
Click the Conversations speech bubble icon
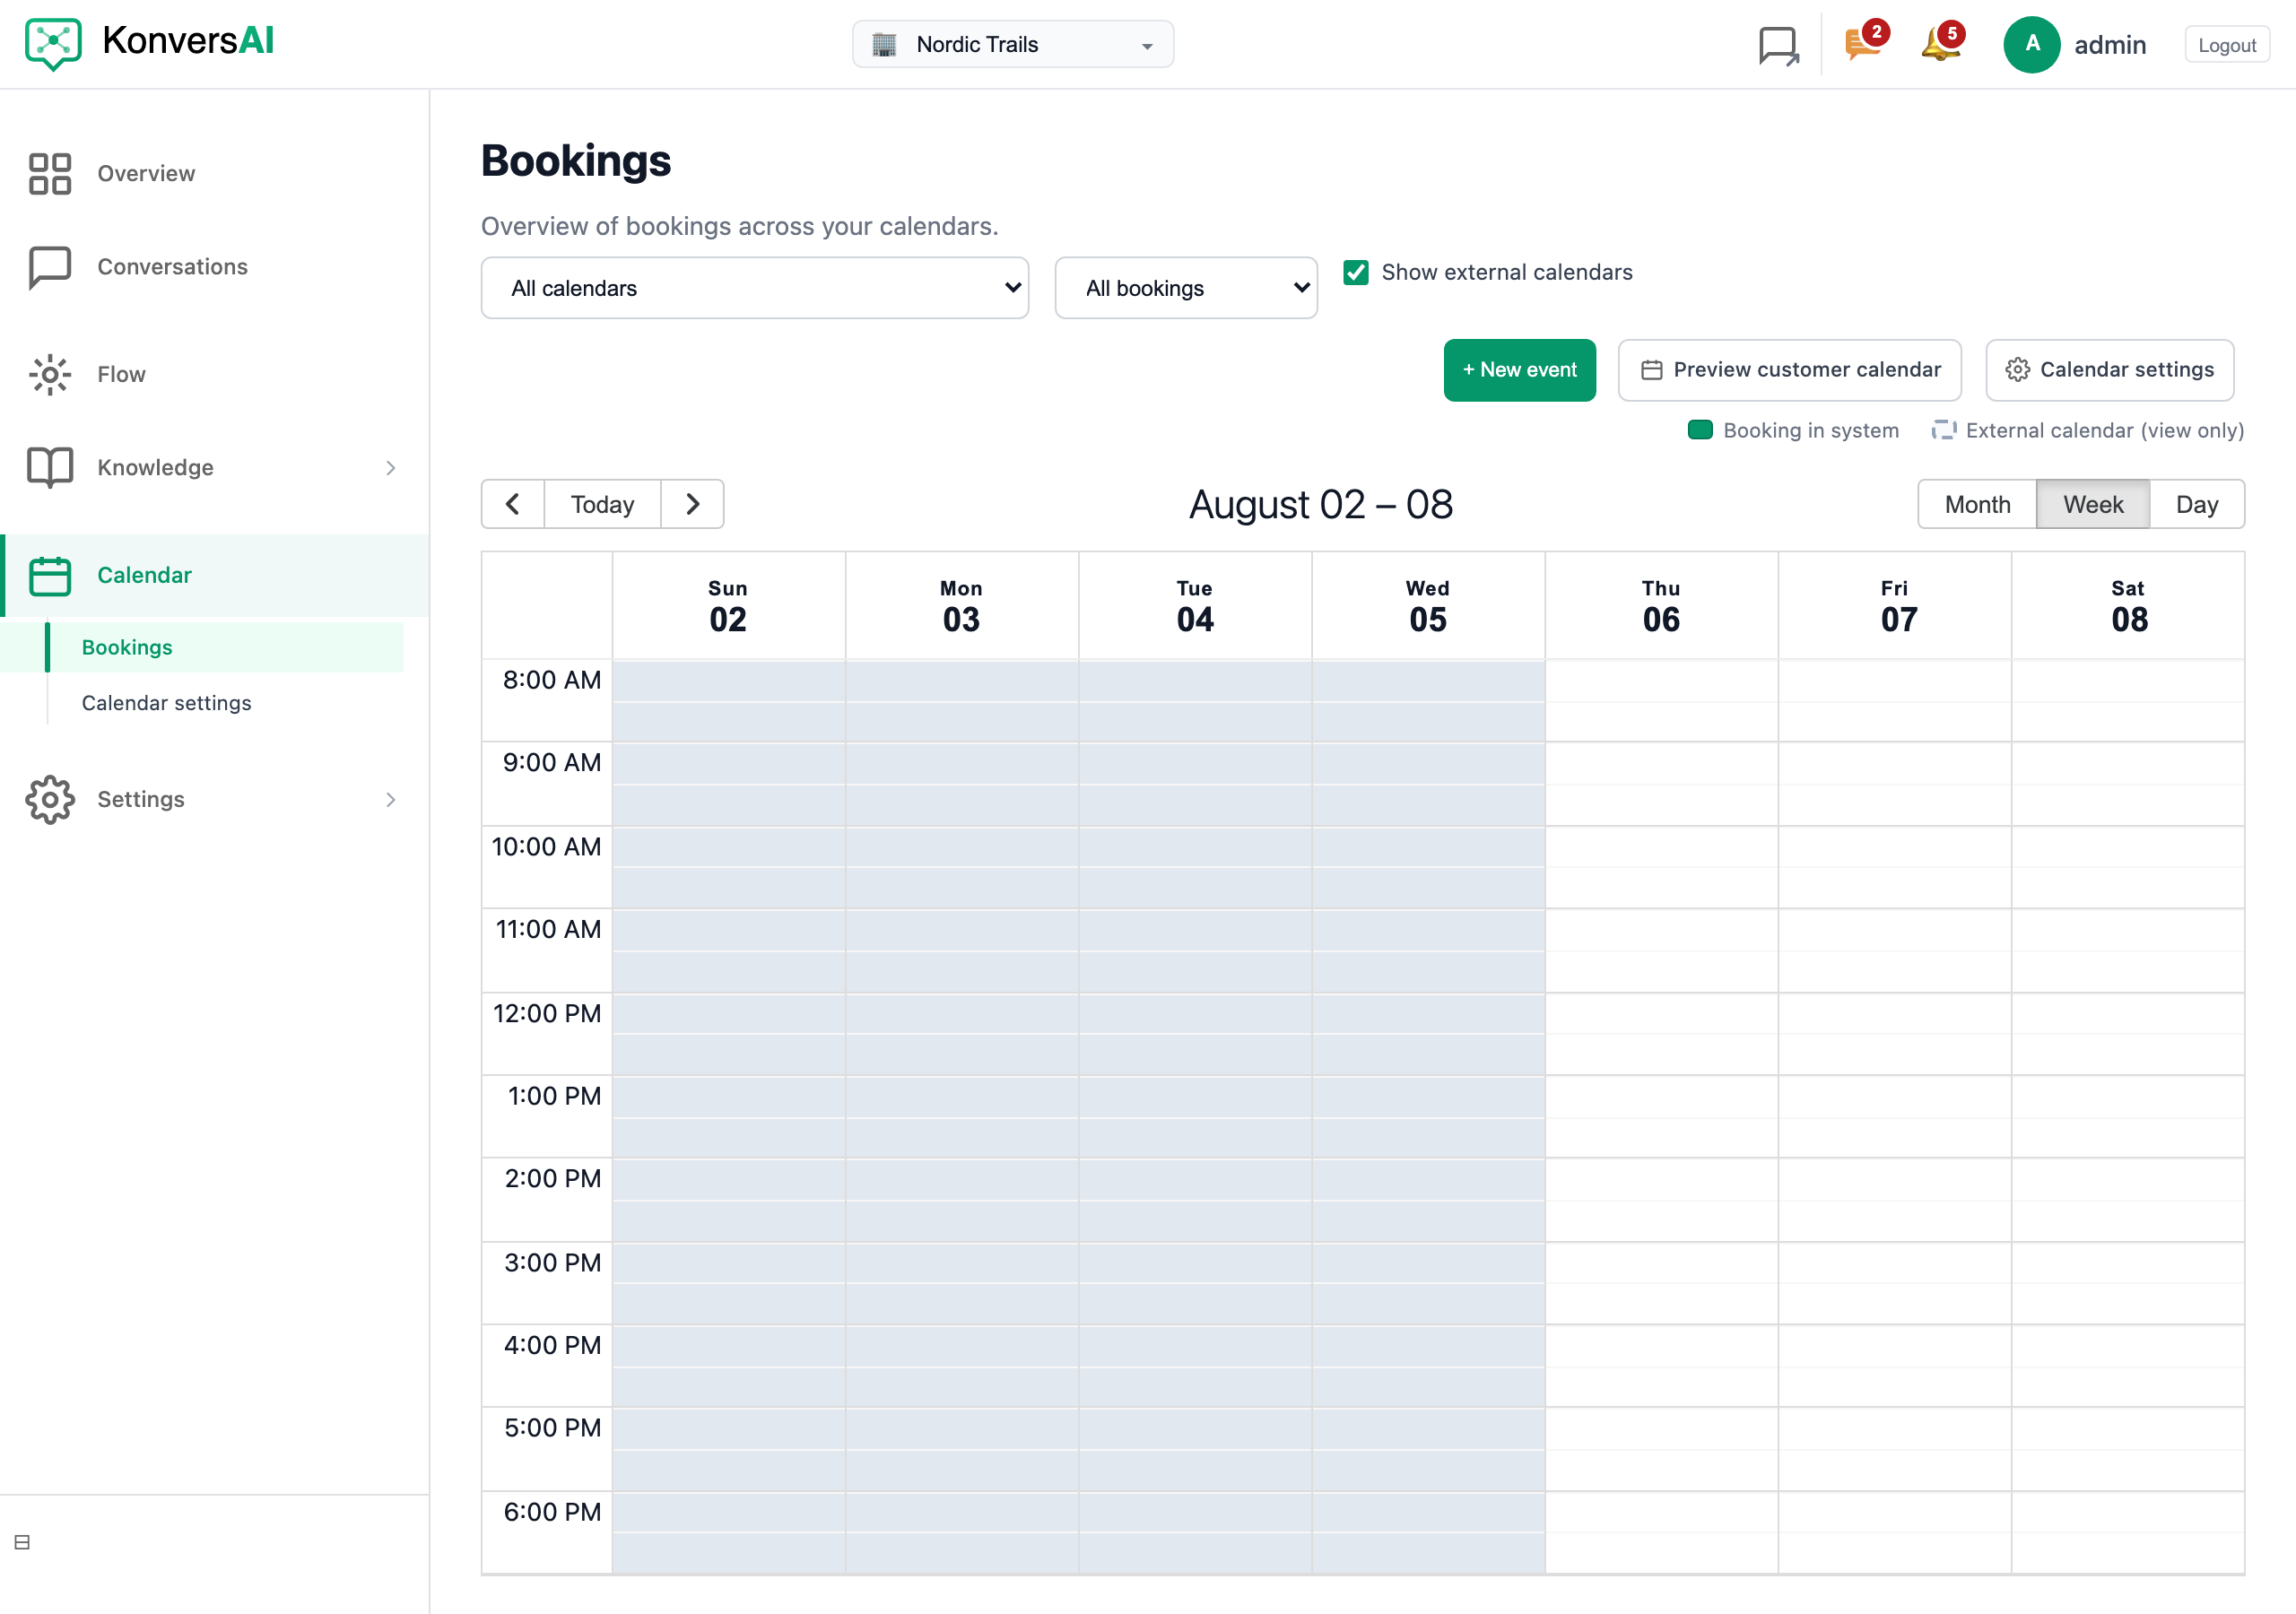(50, 267)
